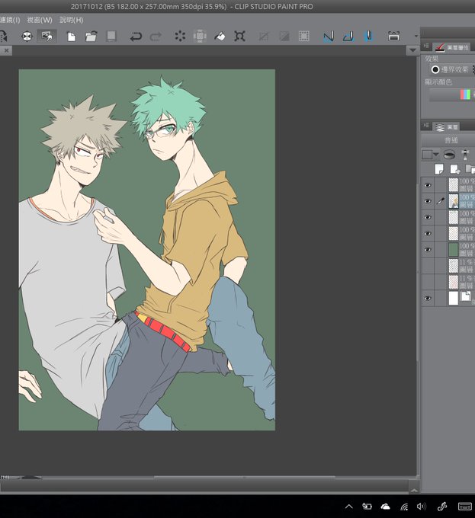Click the fit canvas icon at toolbar end
Viewport: 475px width, 518px height.
(393, 36)
